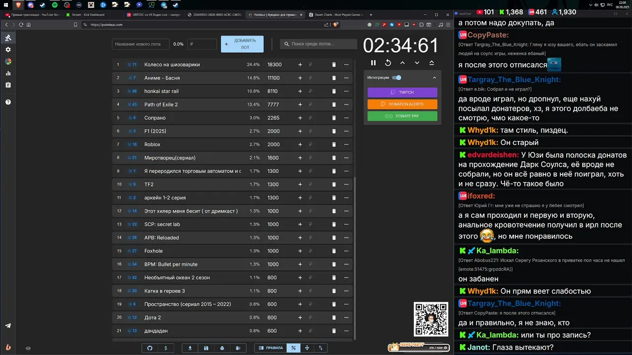Click the pointauc.com address bar

[207, 25]
